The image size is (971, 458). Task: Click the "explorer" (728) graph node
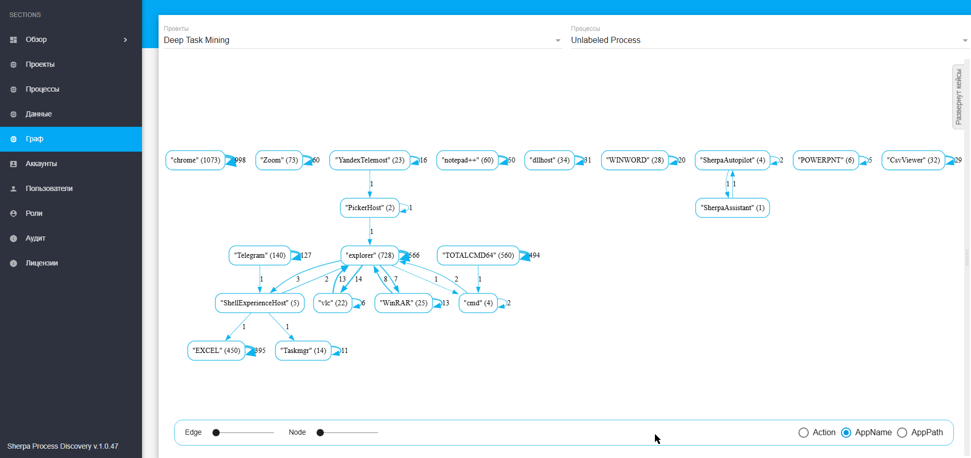[369, 256]
